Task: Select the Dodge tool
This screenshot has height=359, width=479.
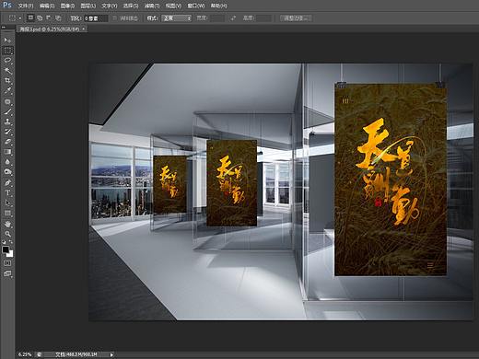Action: point(7,172)
